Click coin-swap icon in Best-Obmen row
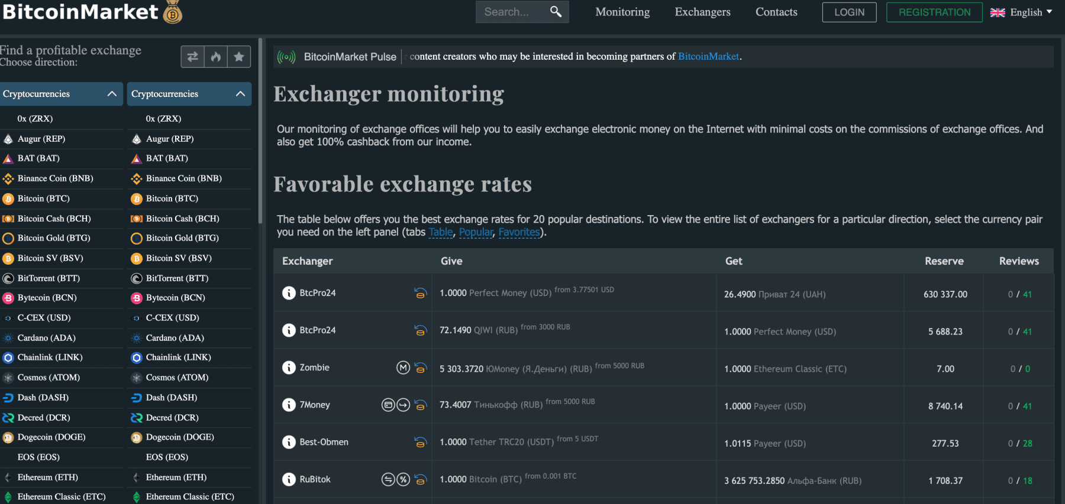The image size is (1065, 504). pyautogui.click(x=421, y=443)
